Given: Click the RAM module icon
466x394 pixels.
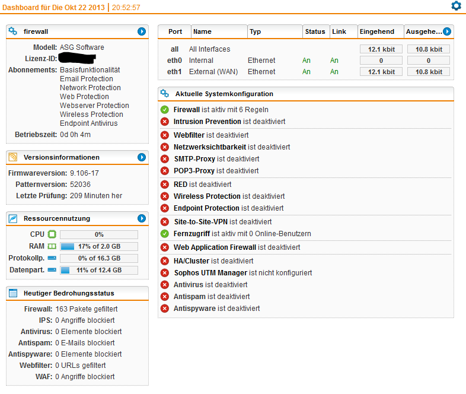Looking at the screenshot, I should [52, 246].
